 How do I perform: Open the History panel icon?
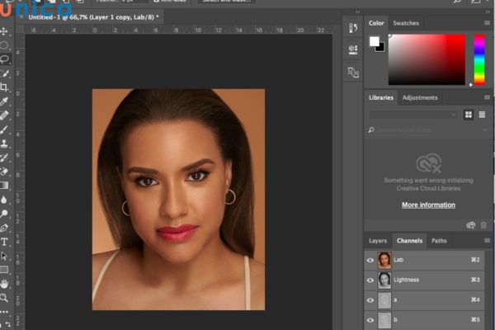(x=353, y=29)
